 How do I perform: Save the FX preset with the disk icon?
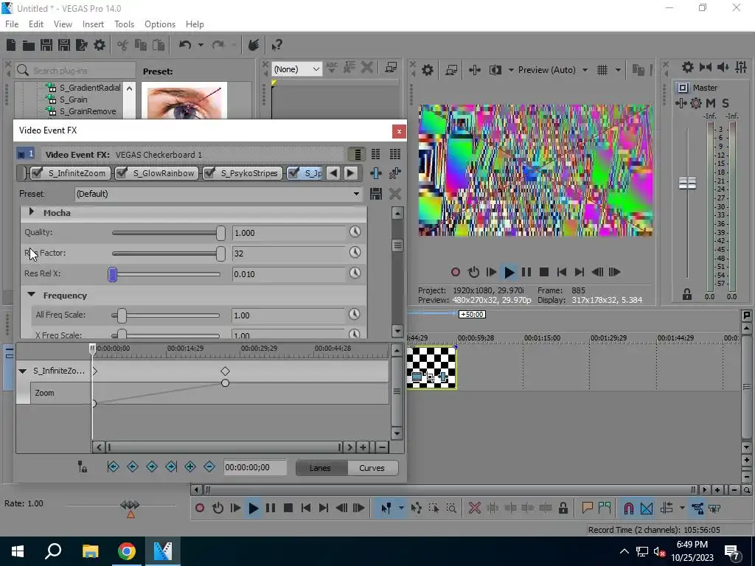(375, 194)
